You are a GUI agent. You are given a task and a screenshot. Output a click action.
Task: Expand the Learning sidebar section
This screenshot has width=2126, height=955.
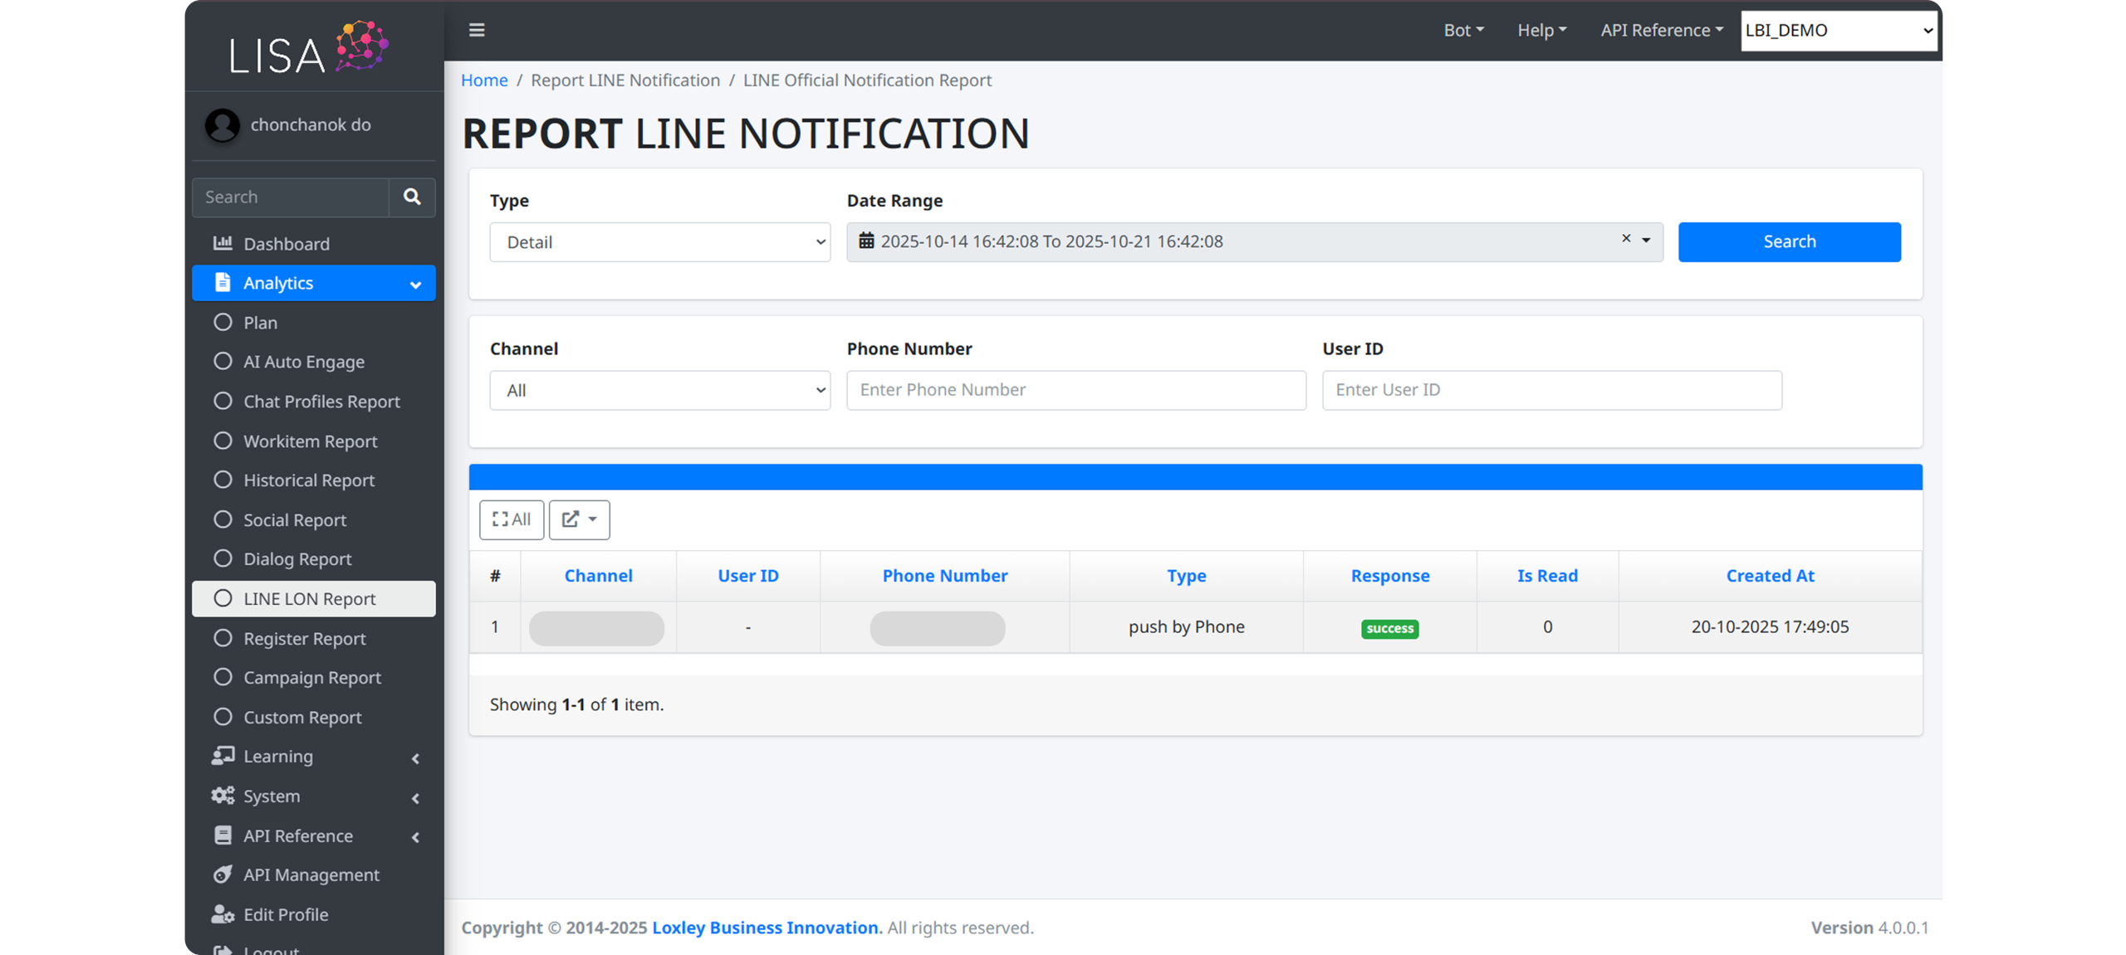tap(314, 757)
